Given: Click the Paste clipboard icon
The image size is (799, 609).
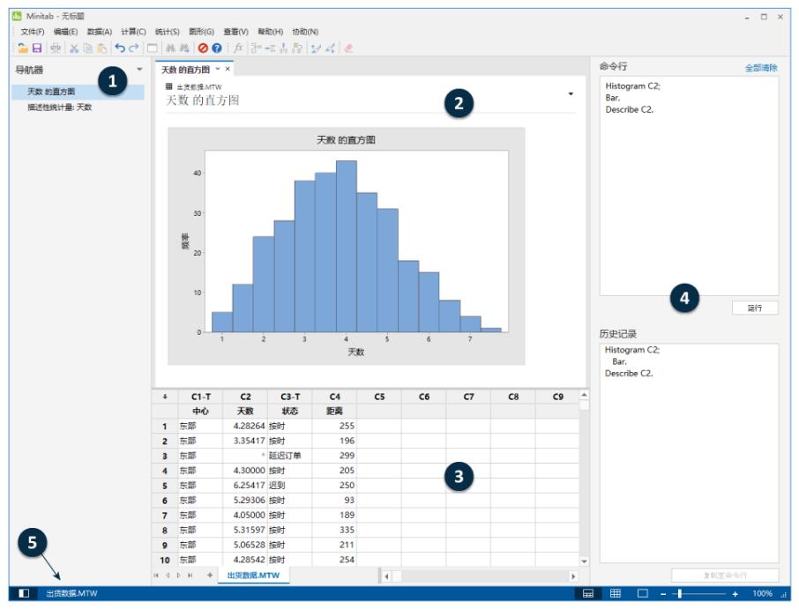Looking at the screenshot, I should (102, 48).
